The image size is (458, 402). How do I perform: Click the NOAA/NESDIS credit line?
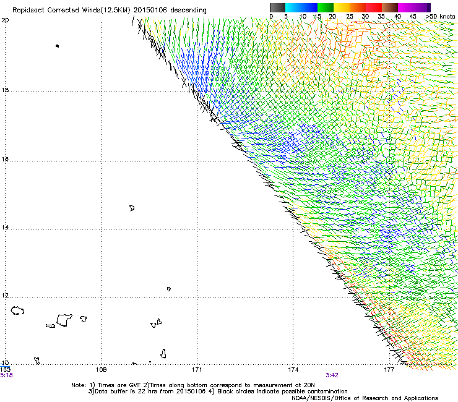pyautogui.click(x=365, y=398)
